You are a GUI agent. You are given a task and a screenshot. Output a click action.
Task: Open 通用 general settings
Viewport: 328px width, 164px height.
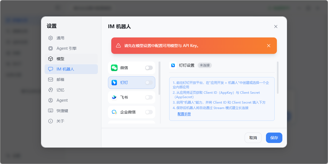[x=60, y=38]
